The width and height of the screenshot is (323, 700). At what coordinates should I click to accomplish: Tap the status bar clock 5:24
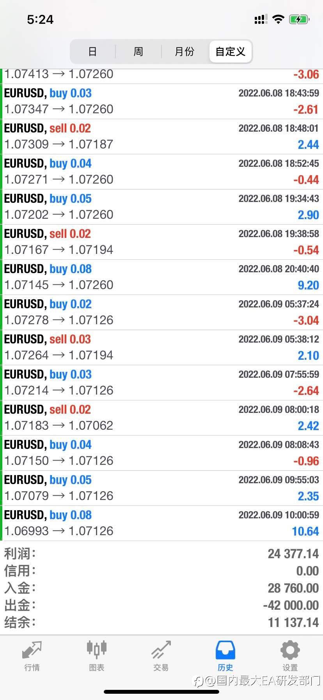pos(40,20)
